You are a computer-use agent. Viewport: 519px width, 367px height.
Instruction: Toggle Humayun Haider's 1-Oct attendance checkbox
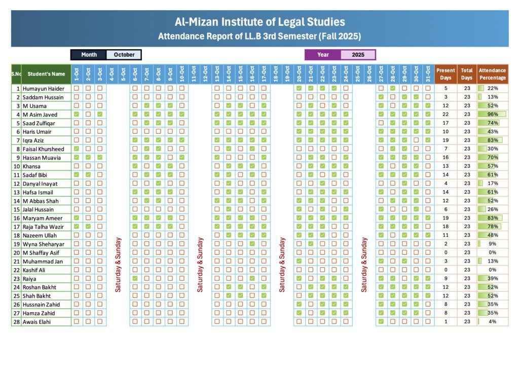(x=77, y=88)
